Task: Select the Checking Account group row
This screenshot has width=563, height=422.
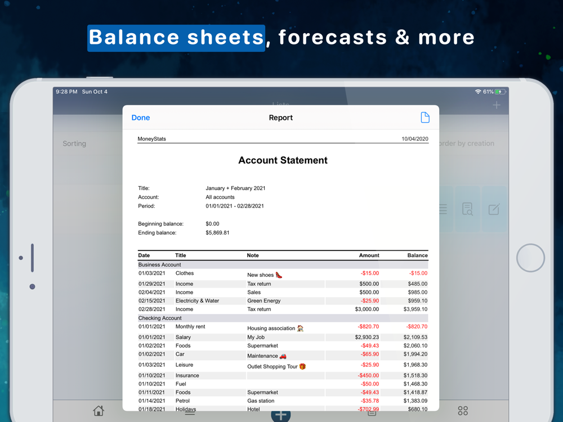Action: pos(283,318)
